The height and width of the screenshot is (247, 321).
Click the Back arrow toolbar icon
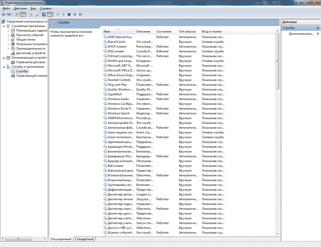point(3,15)
